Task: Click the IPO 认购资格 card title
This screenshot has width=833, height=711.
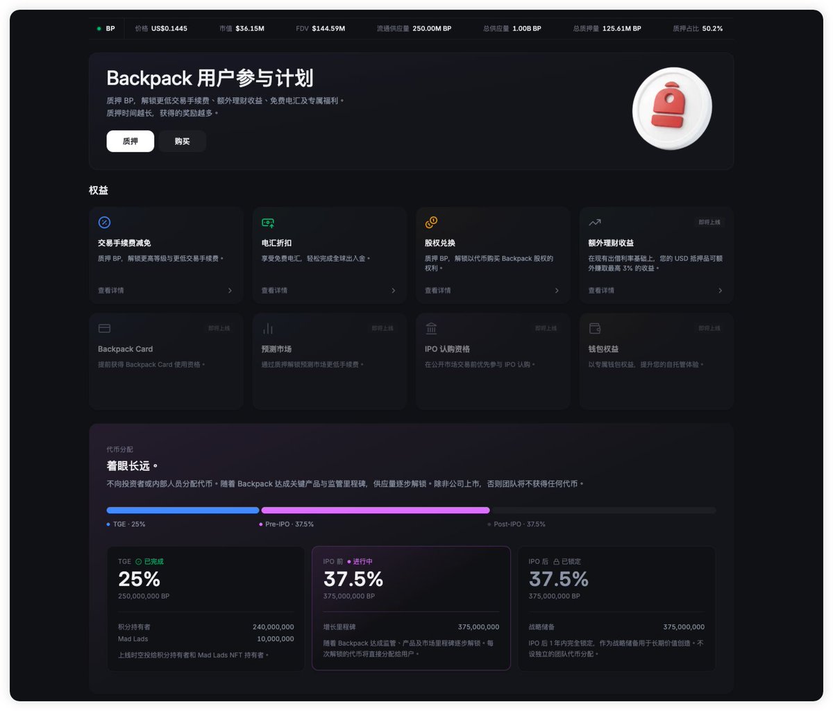Action: coord(447,349)
